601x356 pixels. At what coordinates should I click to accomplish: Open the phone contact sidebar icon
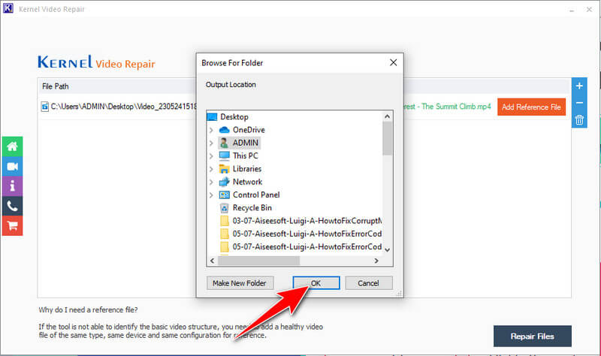point(12,205)
